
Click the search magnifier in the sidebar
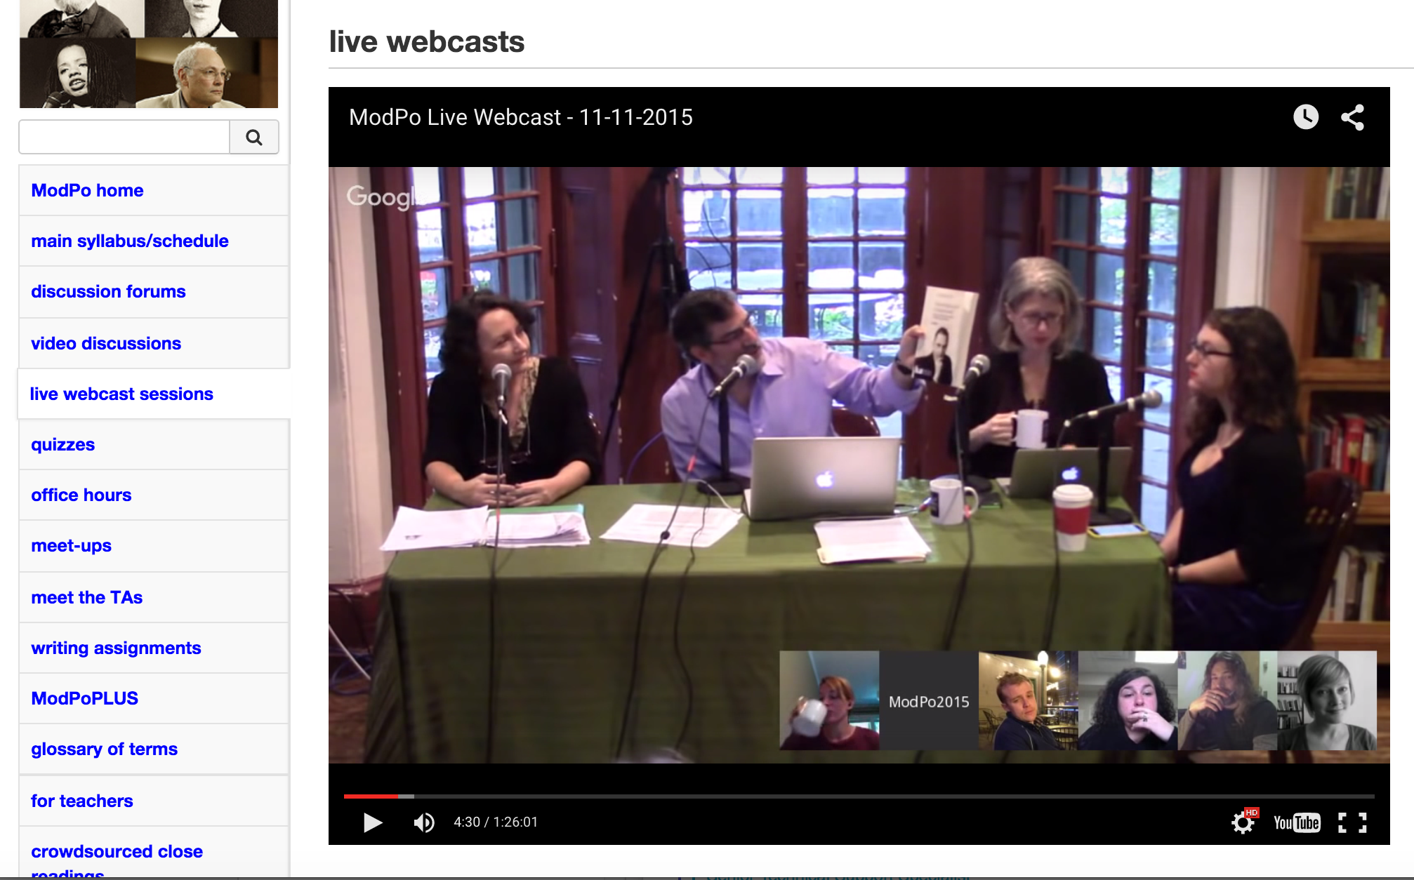(253, 137)
